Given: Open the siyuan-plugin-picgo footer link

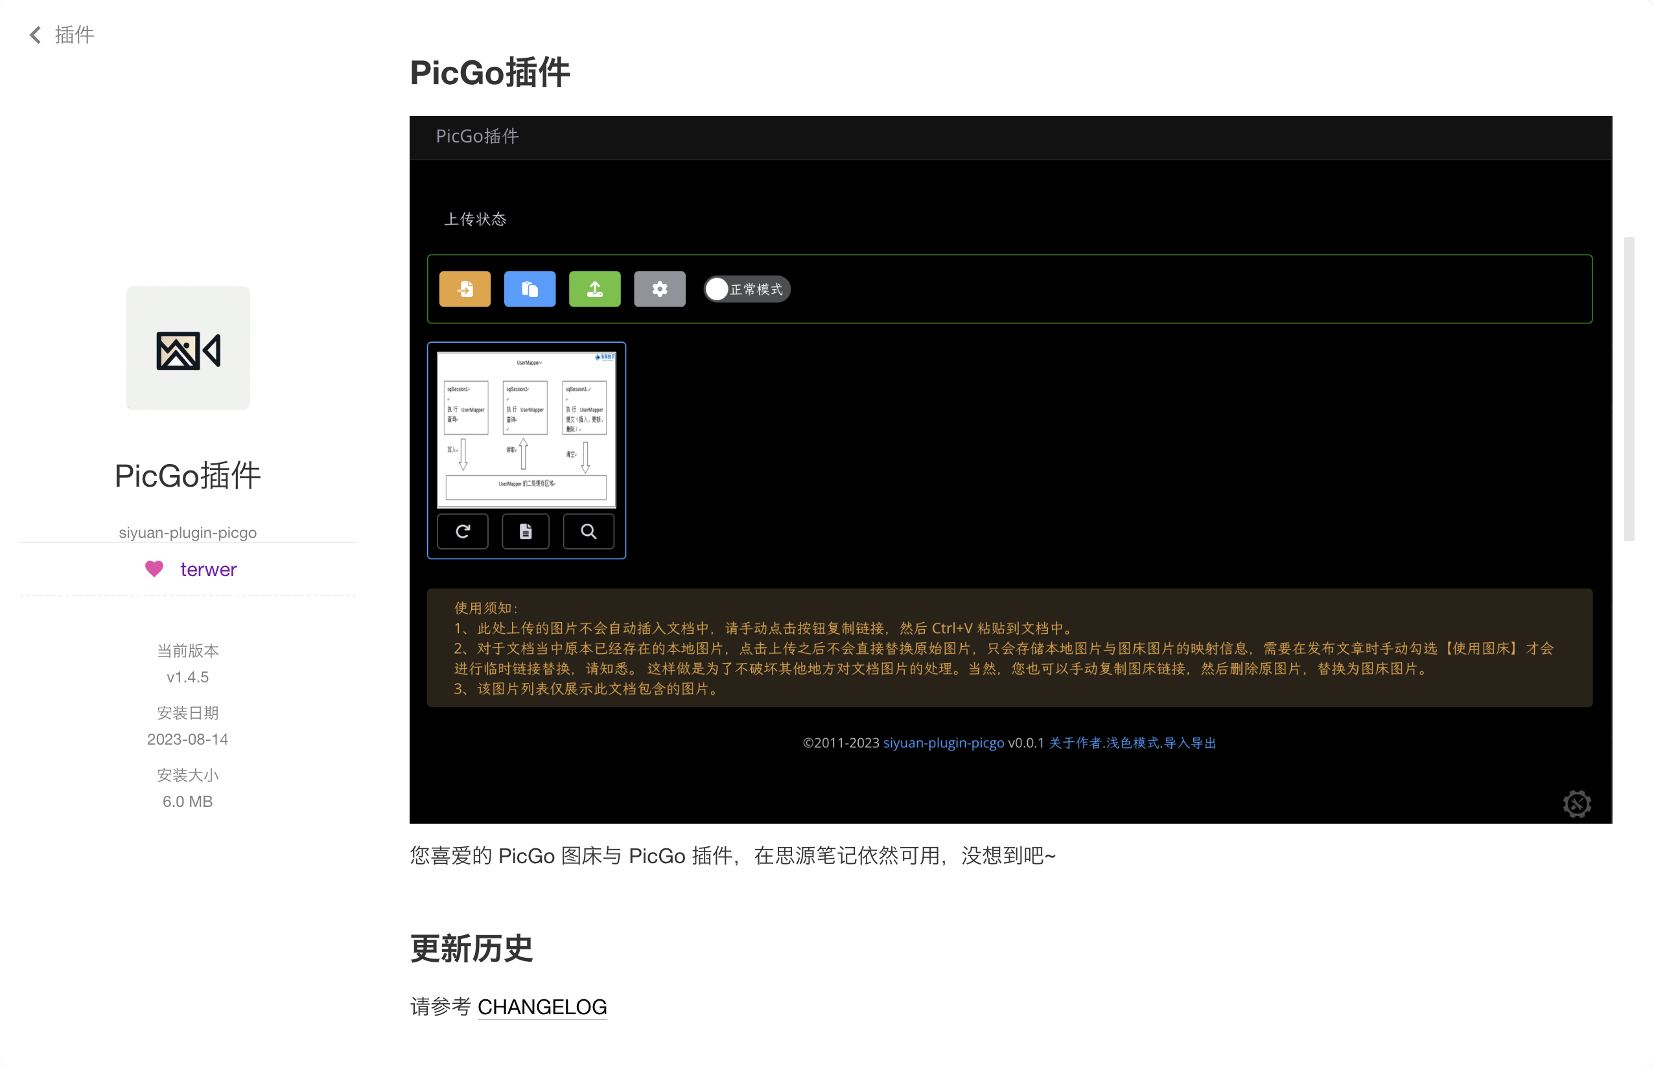Looking at the screenshot, I should (x=943, y=743).
